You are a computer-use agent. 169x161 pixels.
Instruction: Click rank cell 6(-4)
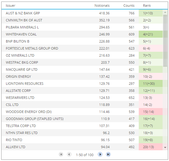click(151, 48)
